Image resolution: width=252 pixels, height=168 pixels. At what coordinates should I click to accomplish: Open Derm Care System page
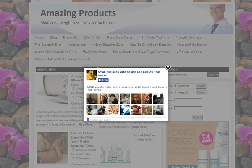(x=121, y=37)
